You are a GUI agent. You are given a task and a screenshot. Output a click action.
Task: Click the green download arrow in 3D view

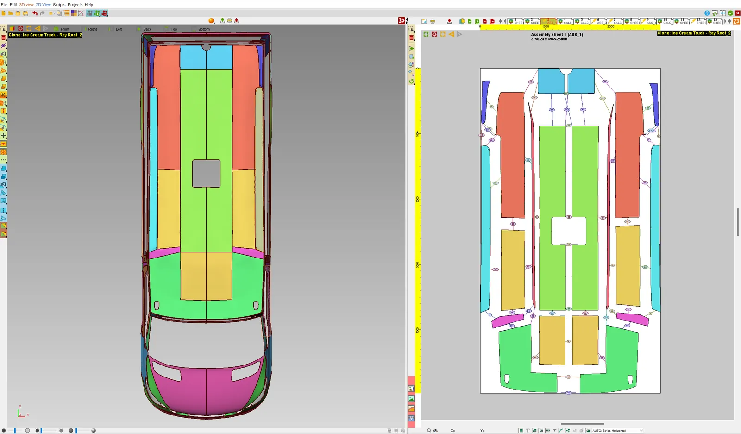click(222, 21)
